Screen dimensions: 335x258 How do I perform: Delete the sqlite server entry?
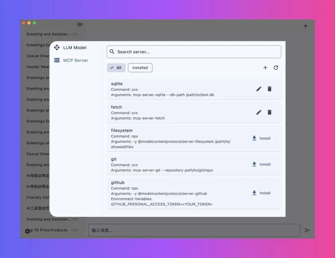tap(270, 89)
